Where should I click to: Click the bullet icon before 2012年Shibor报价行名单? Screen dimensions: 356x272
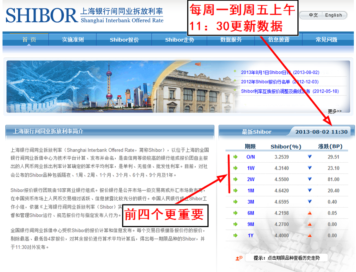(235, 81)
